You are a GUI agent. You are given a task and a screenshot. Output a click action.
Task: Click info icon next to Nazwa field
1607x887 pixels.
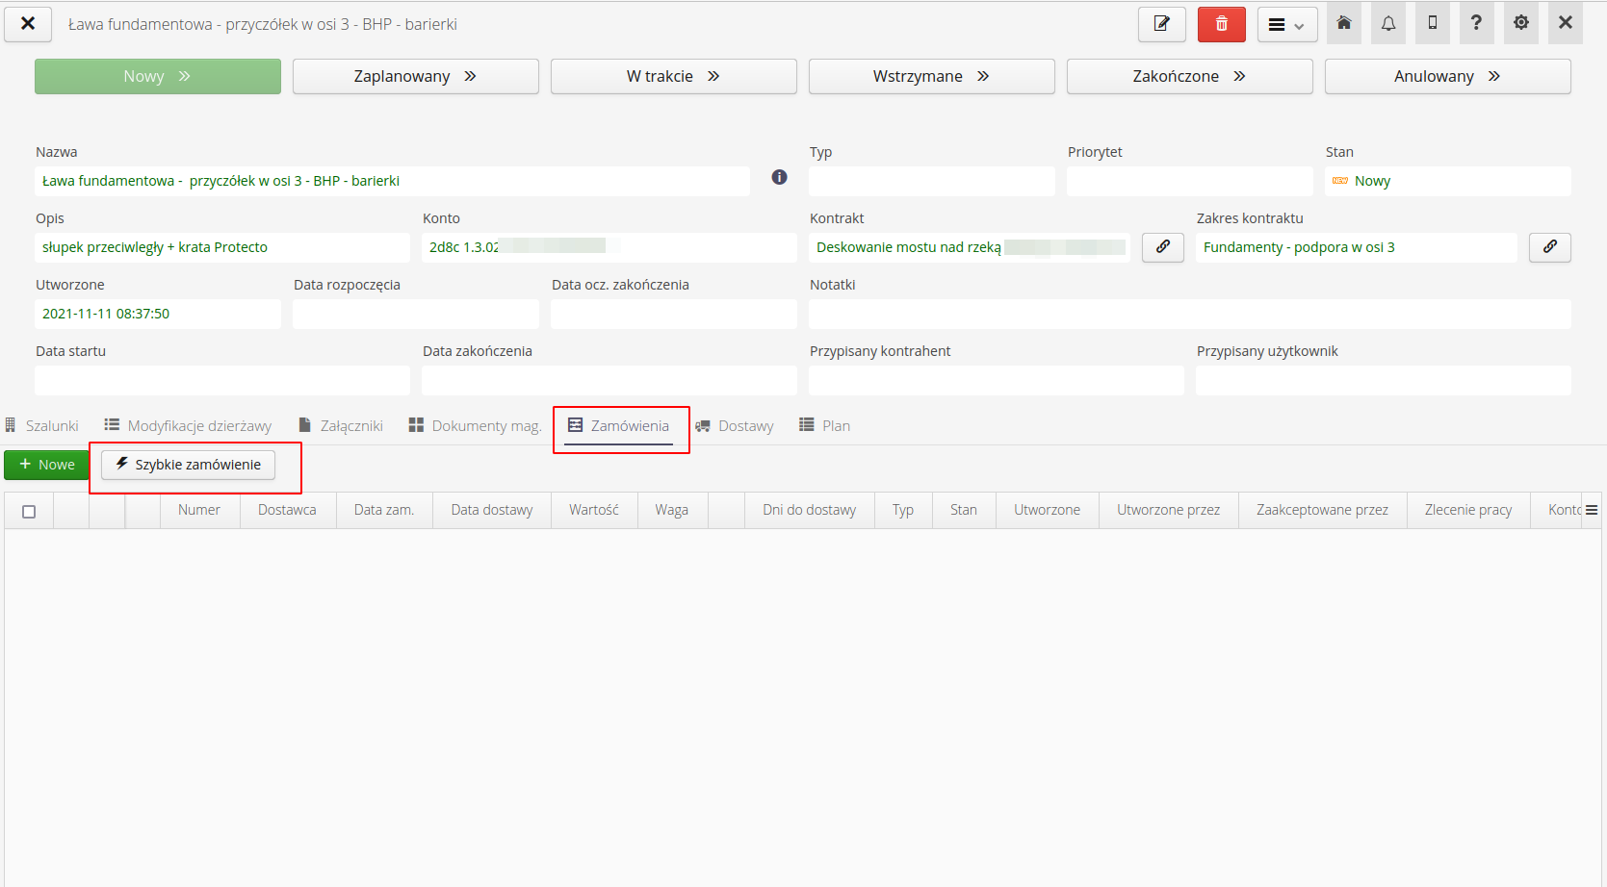(x=779, y=177)
